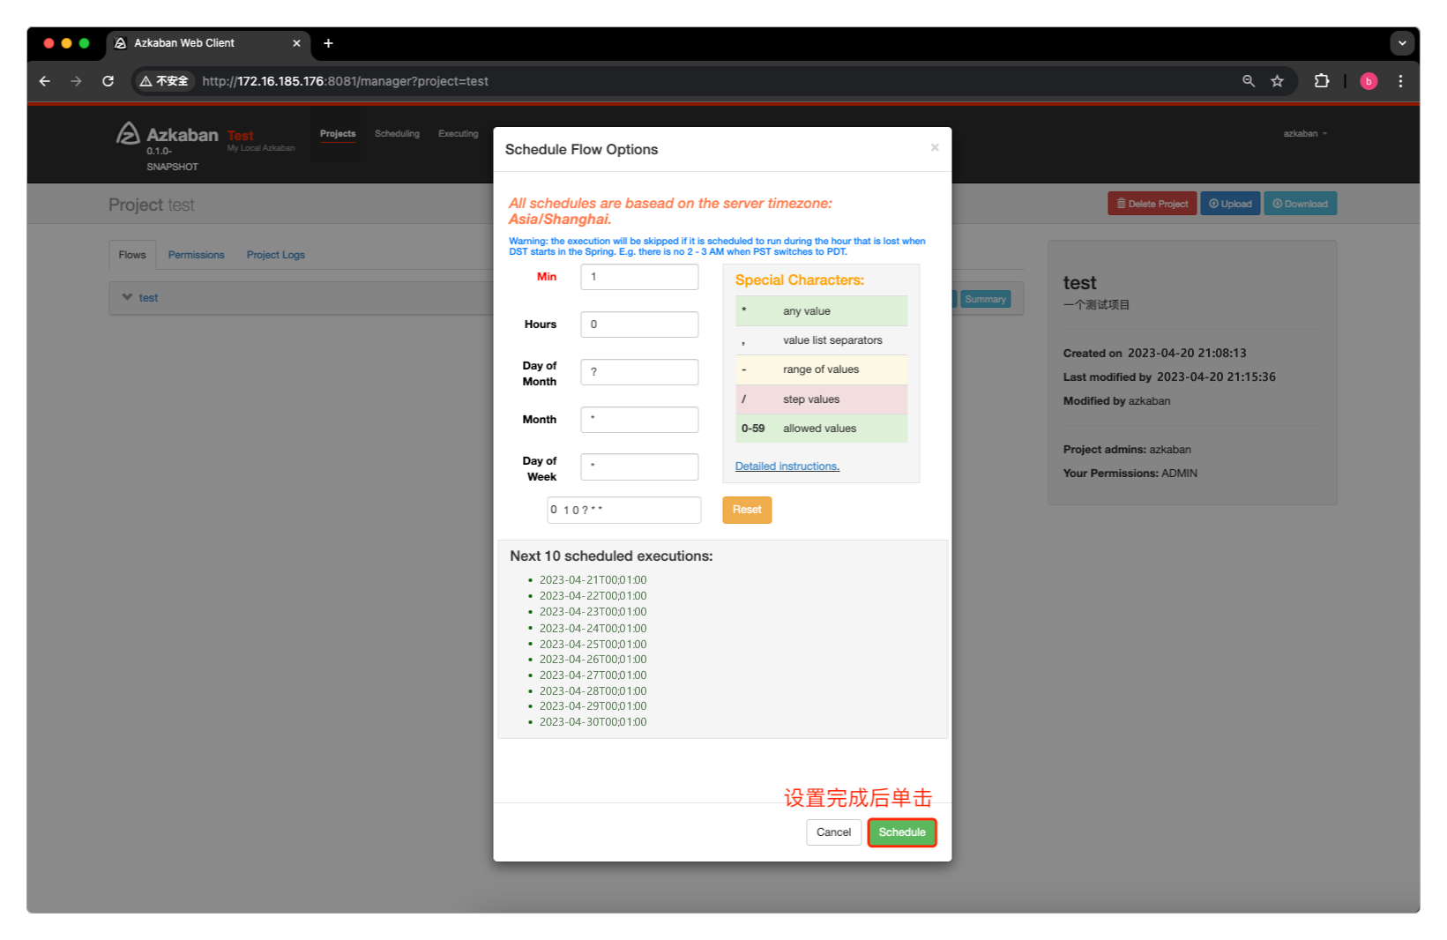
Task: Click the Download button
Action: 1300,204
